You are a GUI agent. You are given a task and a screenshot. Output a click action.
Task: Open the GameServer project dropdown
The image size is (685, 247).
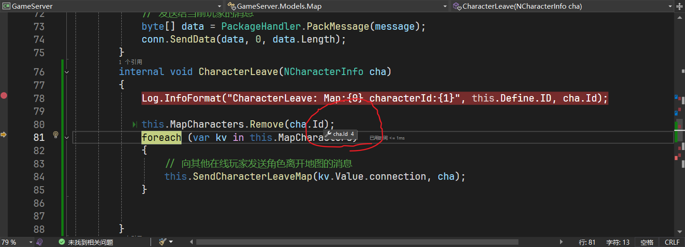click(x=220, y=6)
